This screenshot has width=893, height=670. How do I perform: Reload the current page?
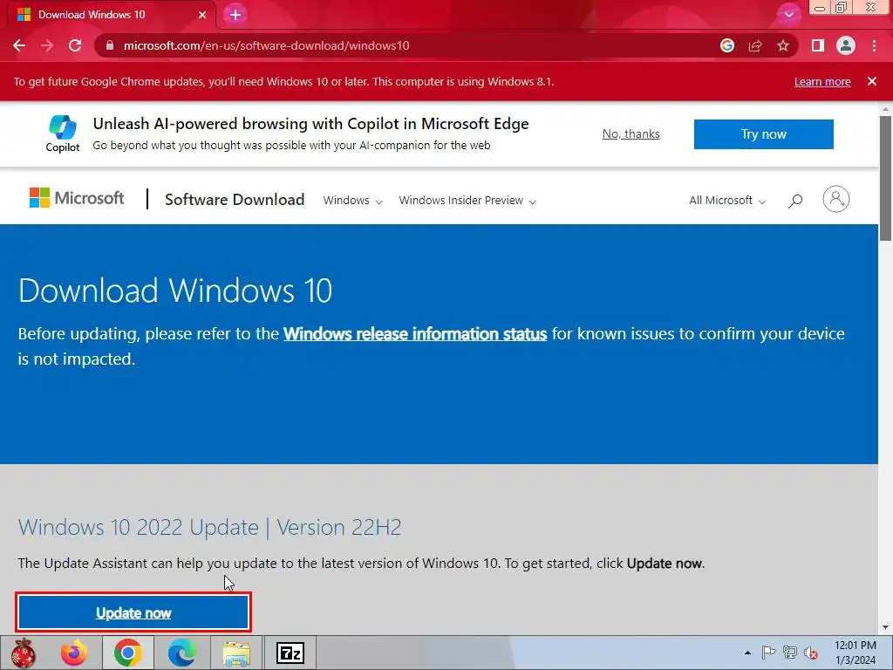pos(75,45)
